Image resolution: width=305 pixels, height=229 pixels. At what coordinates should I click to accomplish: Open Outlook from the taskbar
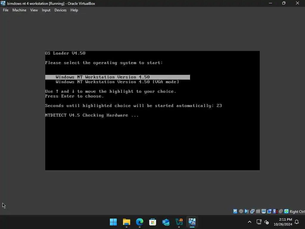pos(166,222)
